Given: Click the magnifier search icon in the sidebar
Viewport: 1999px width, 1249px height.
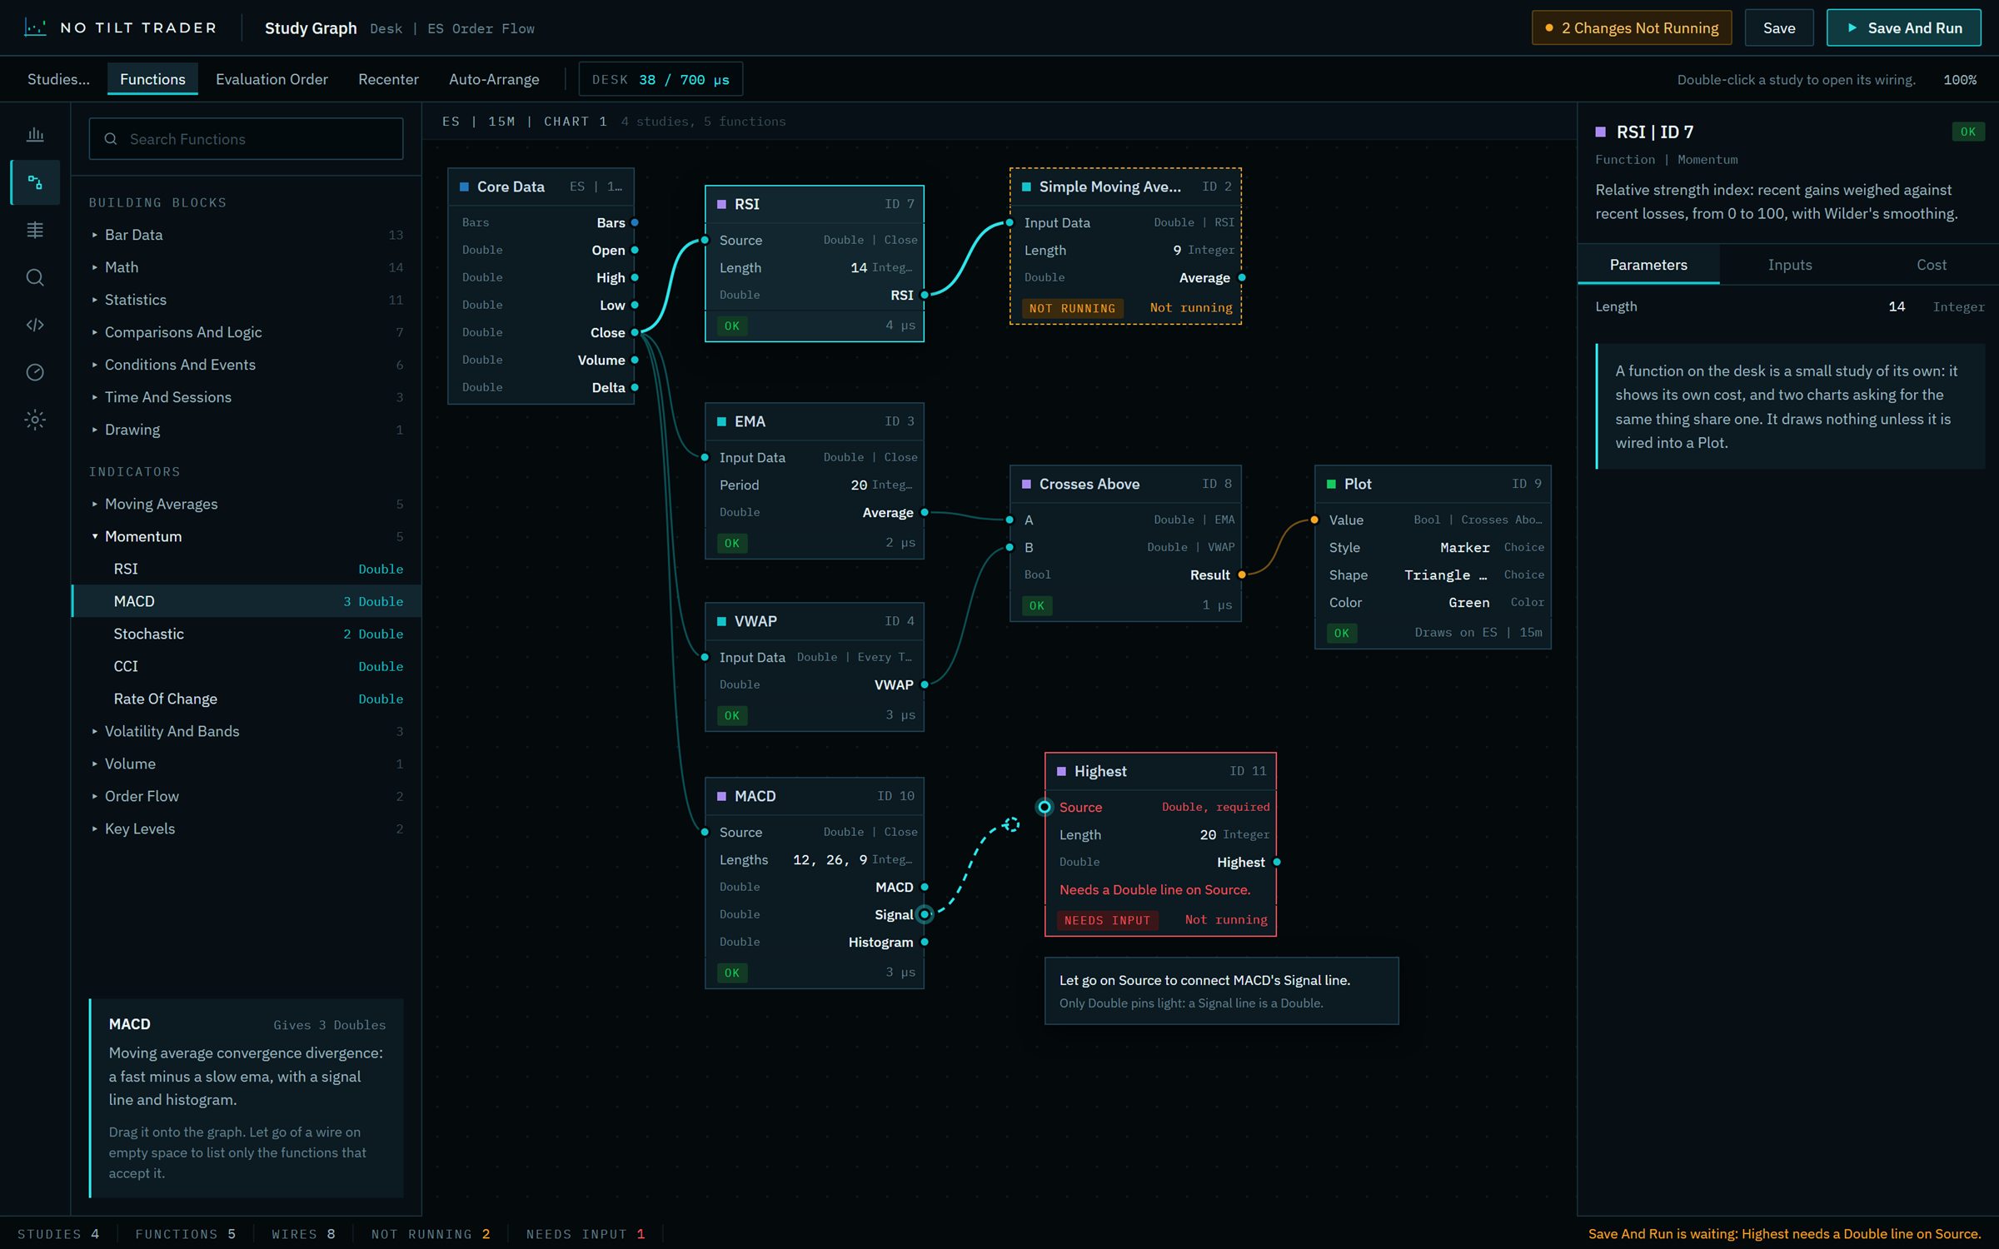Looking at the screenshot, I should click(x=35, y=277).
